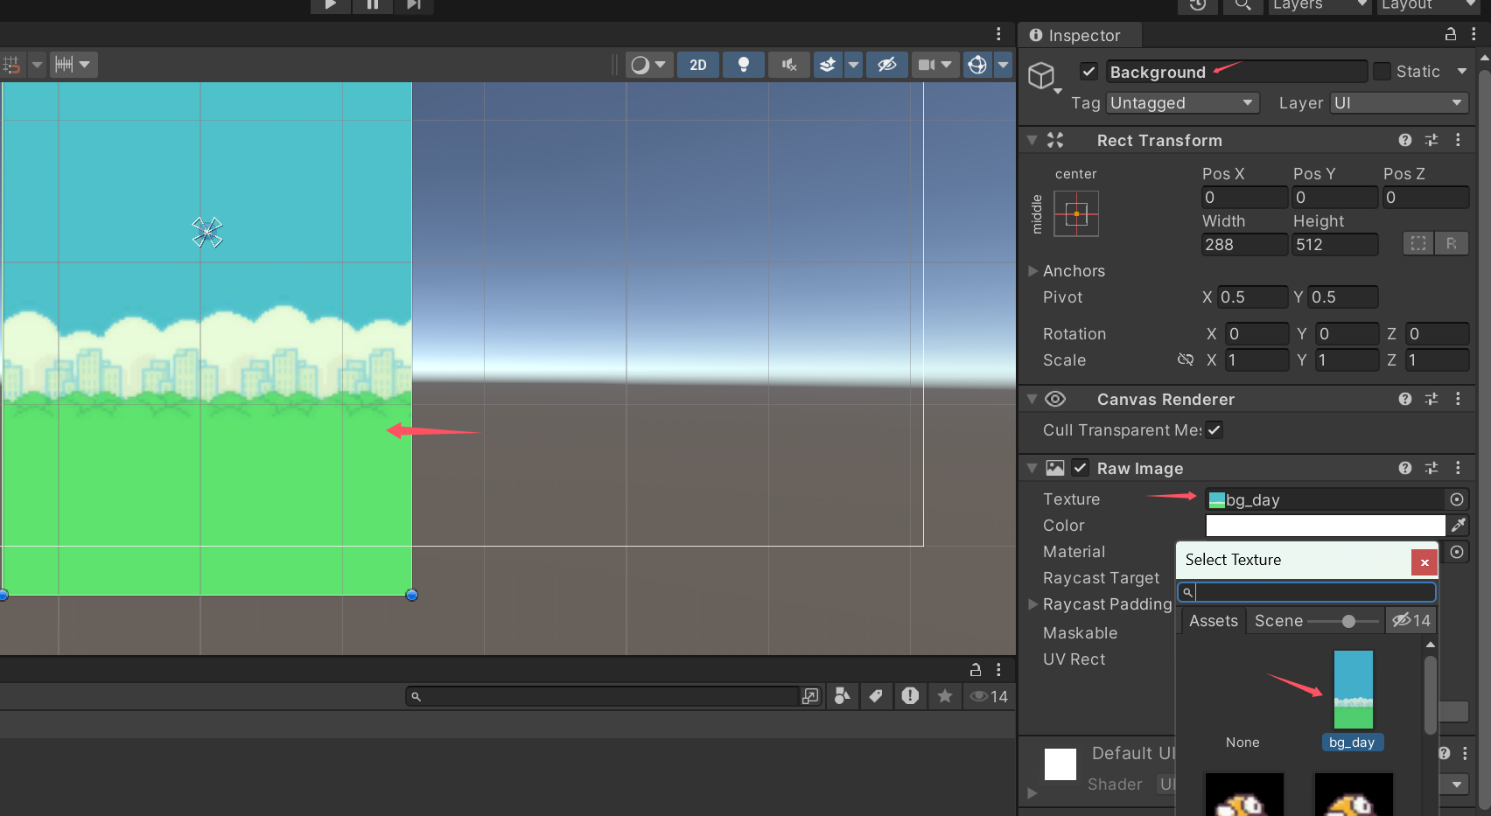This screenshot has width=1491, height=816.
Task: Click the color eyedropper icon
Action: [x=1458, y=526]
